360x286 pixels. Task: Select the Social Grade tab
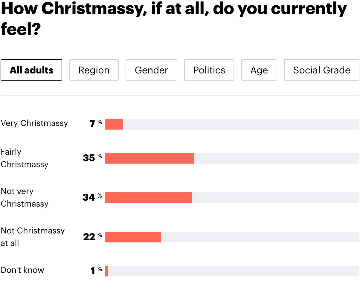click(x=321, y=70)
